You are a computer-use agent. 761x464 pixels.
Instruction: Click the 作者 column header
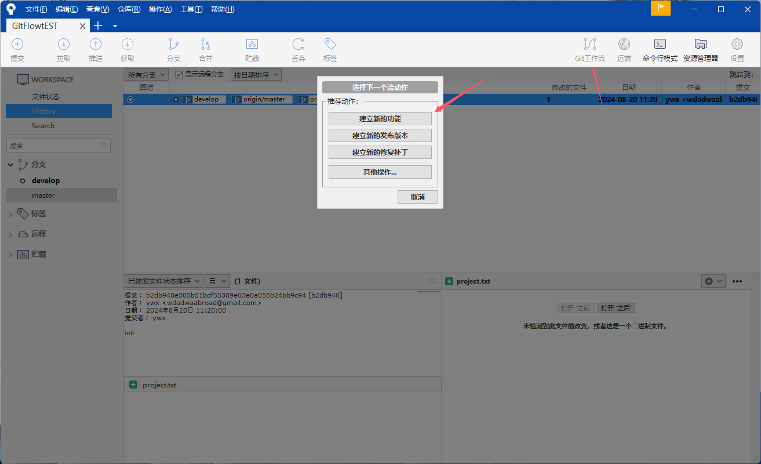[694, 88]
